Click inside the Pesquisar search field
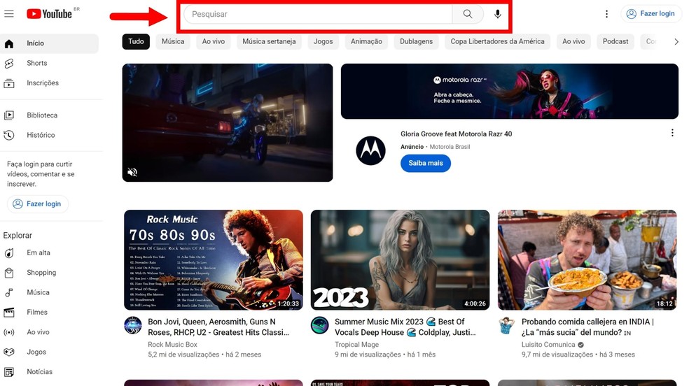 pyautogui.click(x=318, y=14)
